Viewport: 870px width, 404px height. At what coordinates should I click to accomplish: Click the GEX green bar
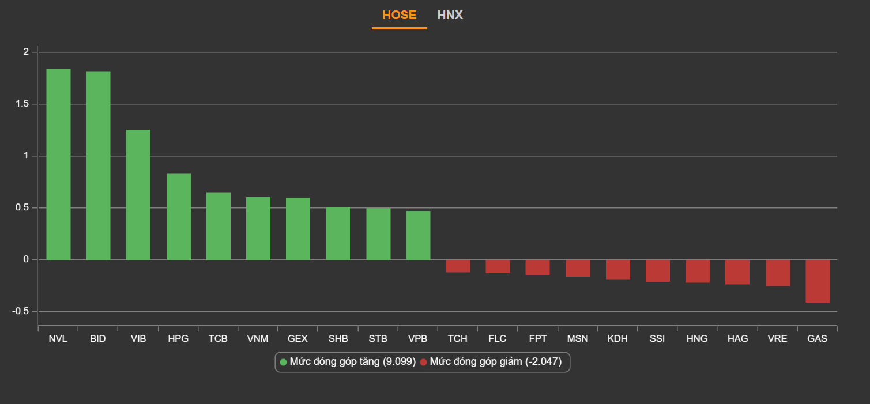297,229
